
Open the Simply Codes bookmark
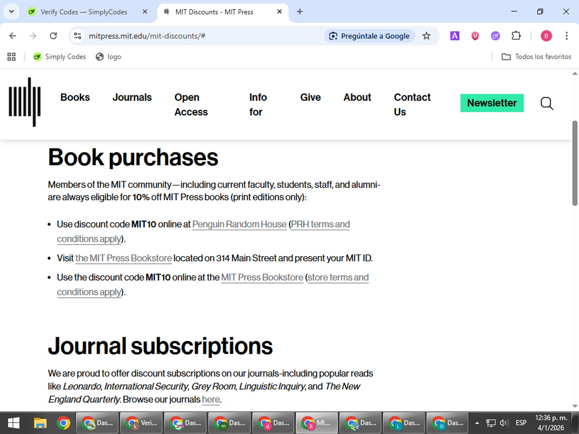pos(59,57)
